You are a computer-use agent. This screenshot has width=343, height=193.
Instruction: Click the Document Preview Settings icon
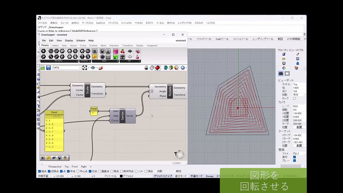point(176,68)
